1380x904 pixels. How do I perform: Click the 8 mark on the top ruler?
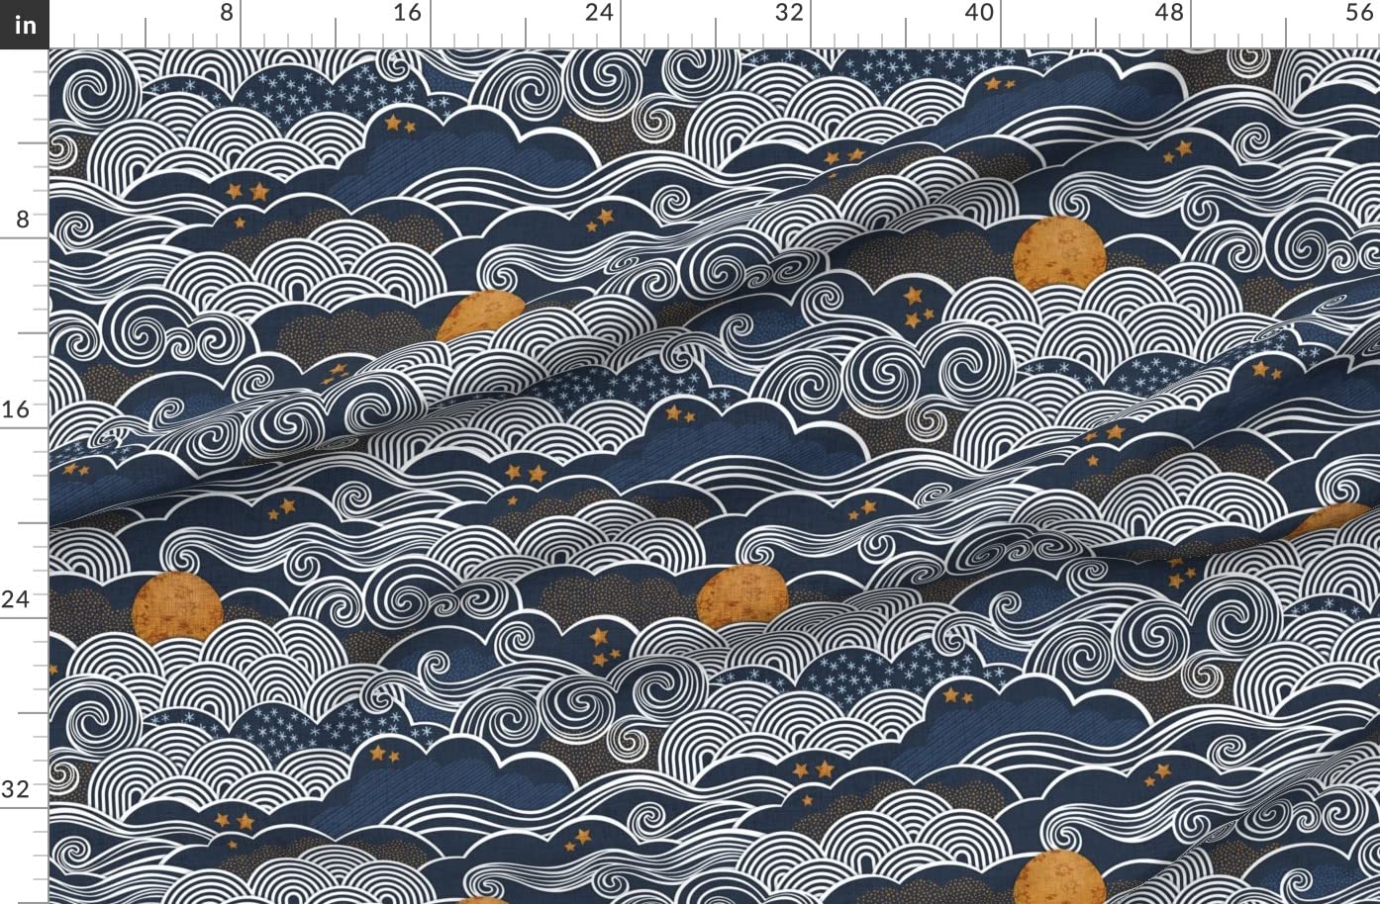point(227,13)
